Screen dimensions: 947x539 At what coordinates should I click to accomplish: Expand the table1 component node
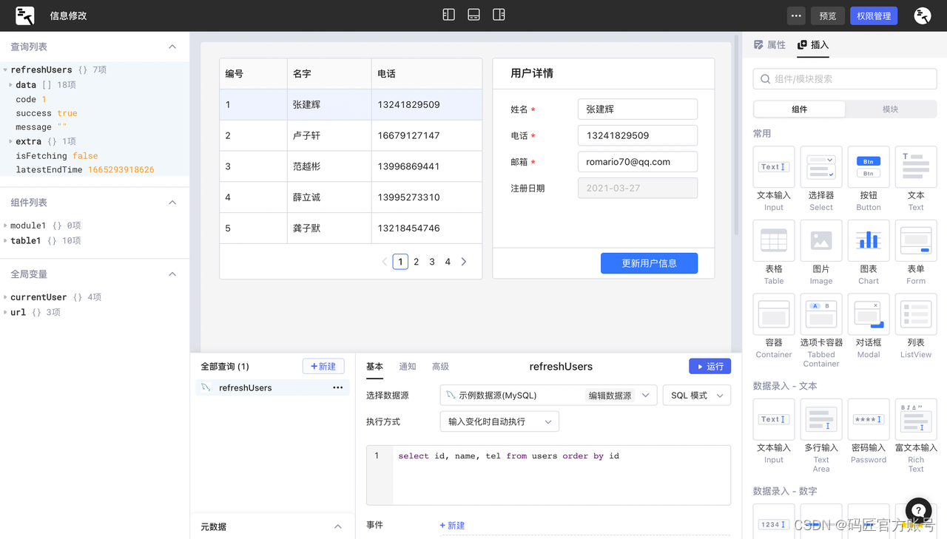click(x=5, y=240)
